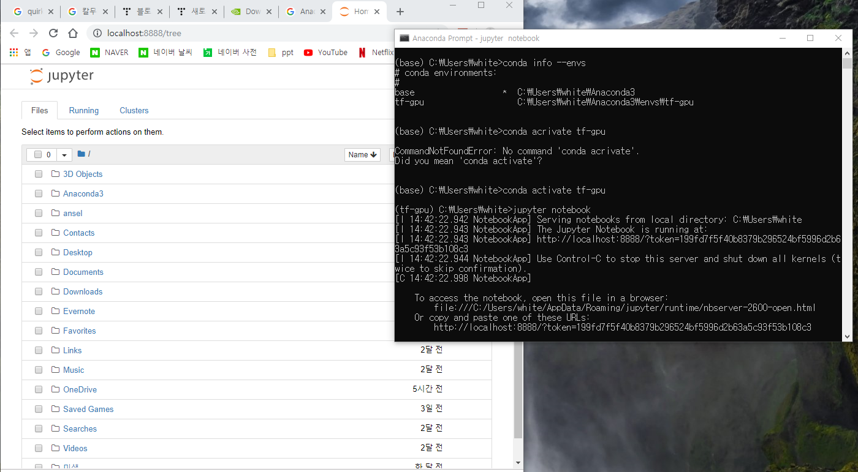
Task: Open the Documents folder link
Action: [83, 272]
